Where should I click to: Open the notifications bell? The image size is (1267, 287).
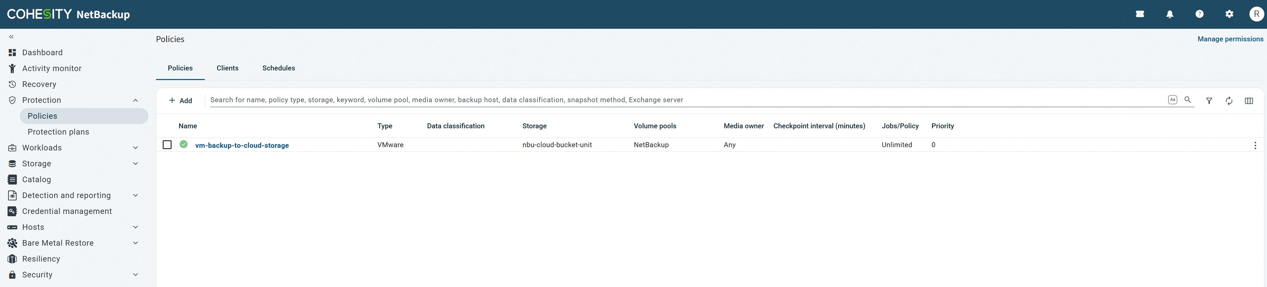pyautogui.click(x=1170, y=14)
